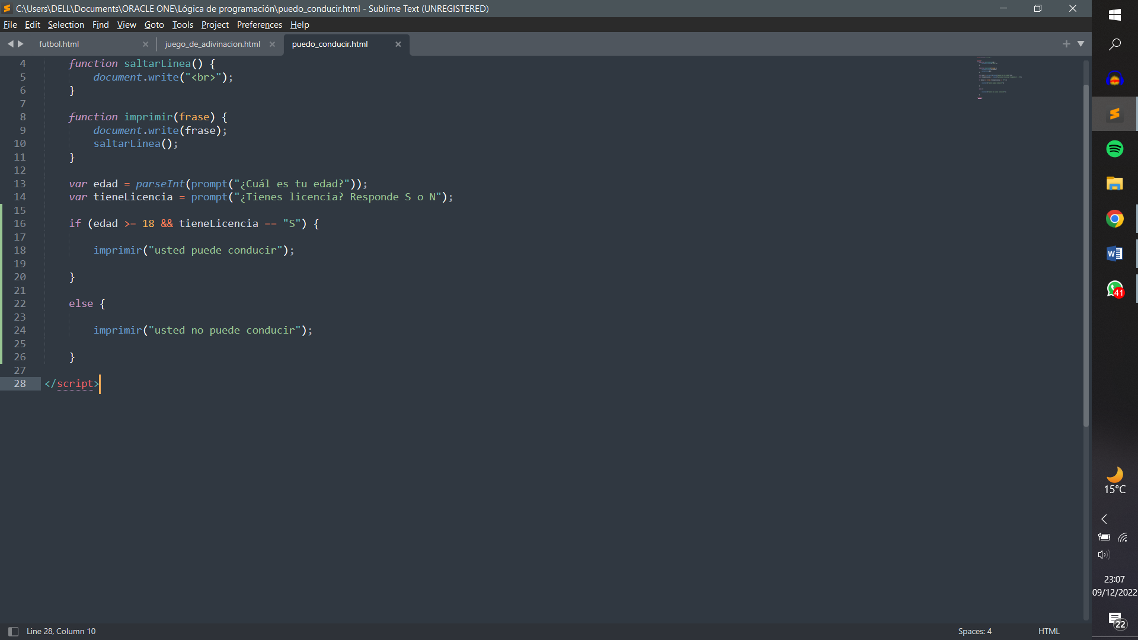Click the else keyword on line 22
Screen dimensions: 1138x640
pos(81,304)
